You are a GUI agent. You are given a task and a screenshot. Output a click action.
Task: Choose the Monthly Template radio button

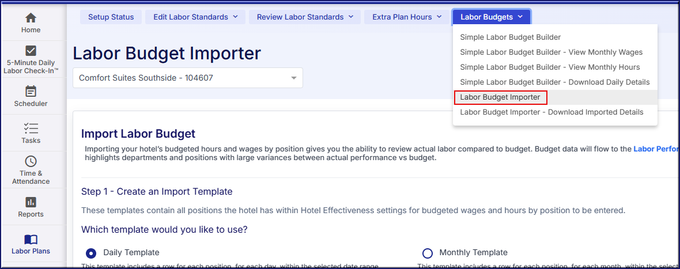428,253
